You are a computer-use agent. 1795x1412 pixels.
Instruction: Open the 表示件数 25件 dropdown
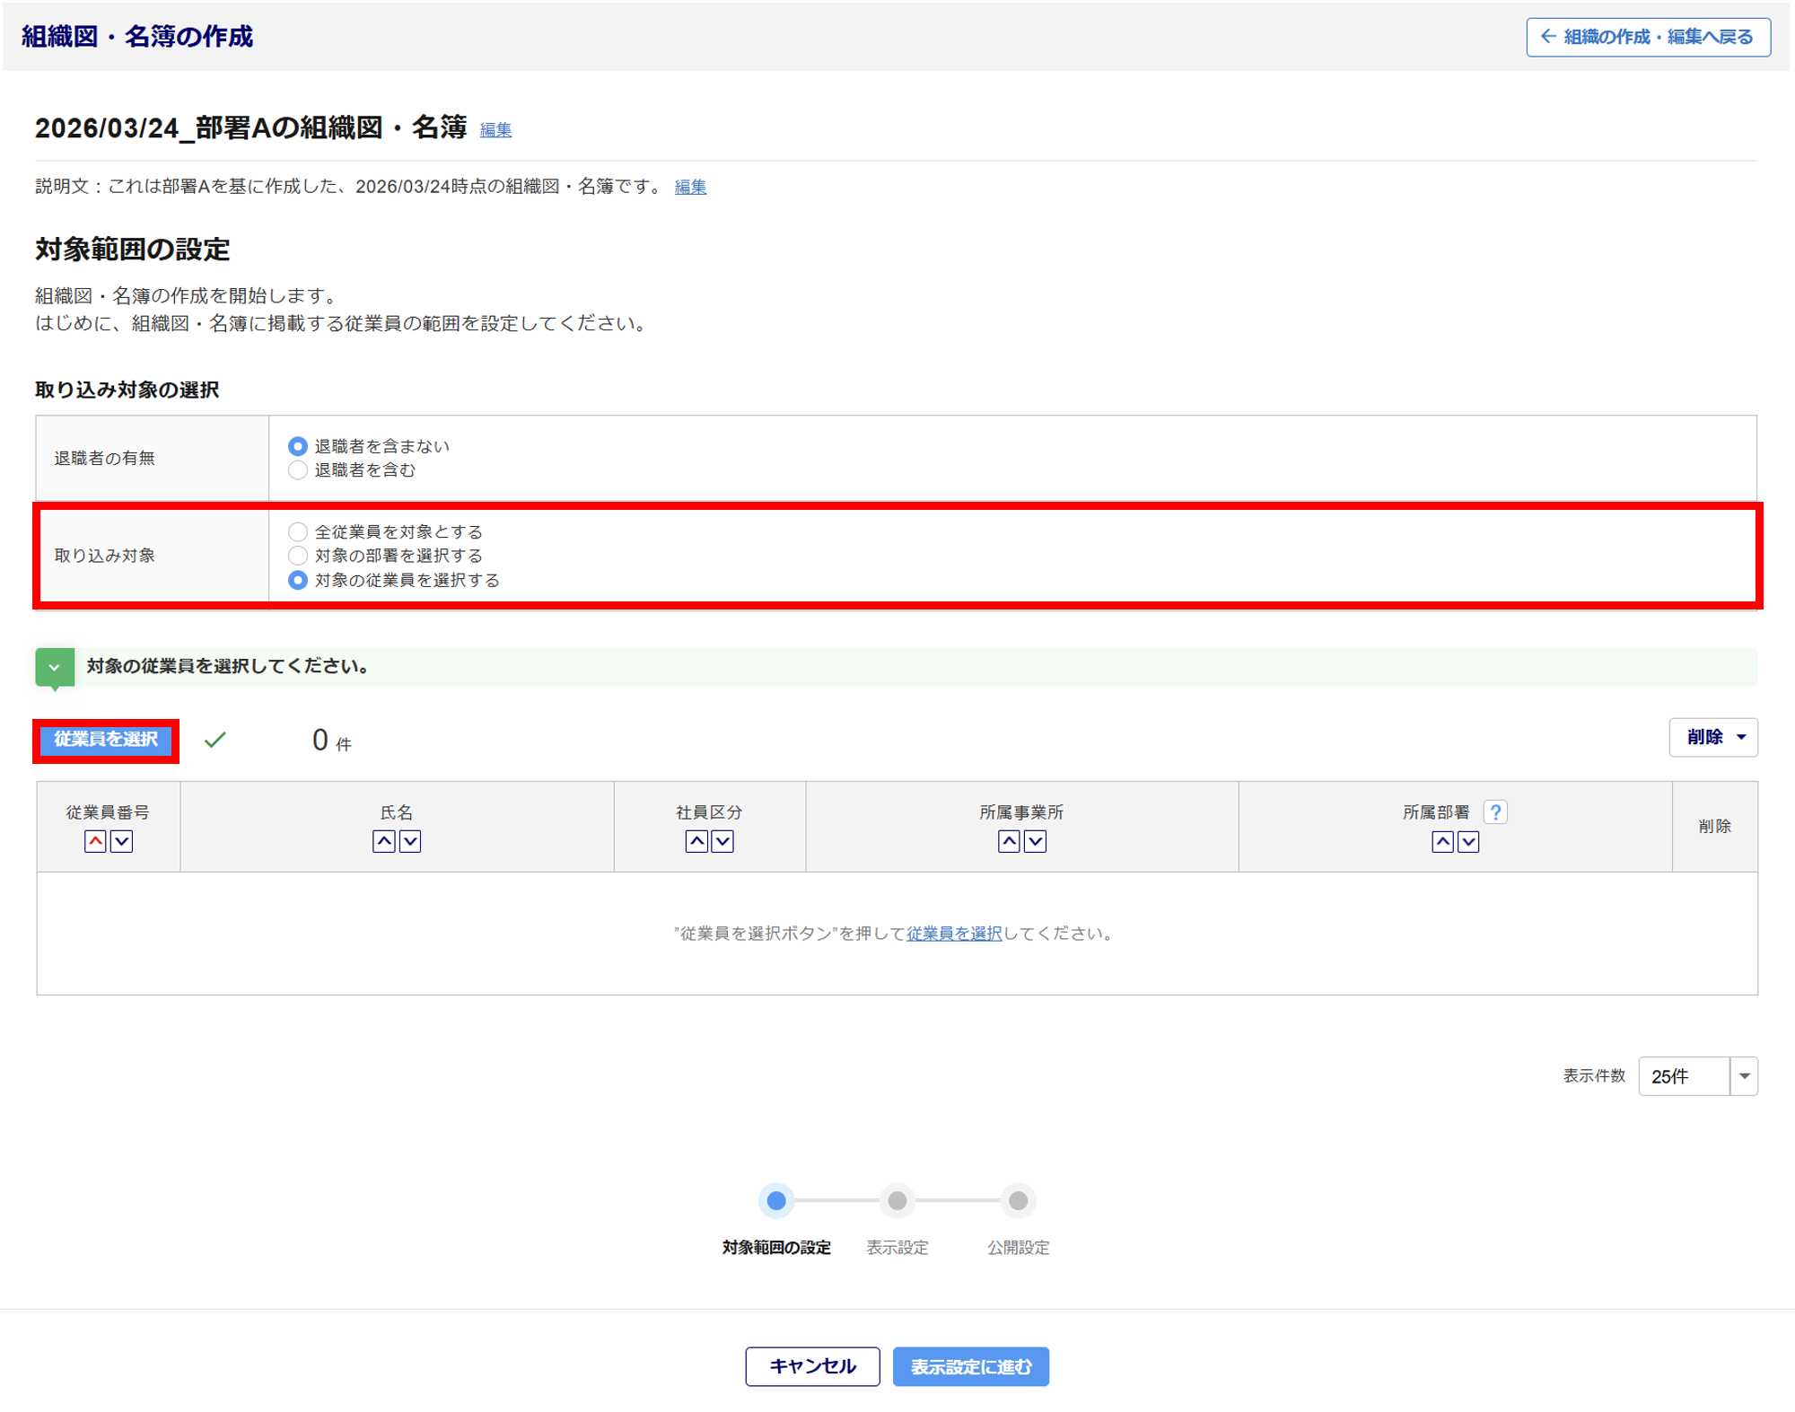(x=1697, y=1075)
